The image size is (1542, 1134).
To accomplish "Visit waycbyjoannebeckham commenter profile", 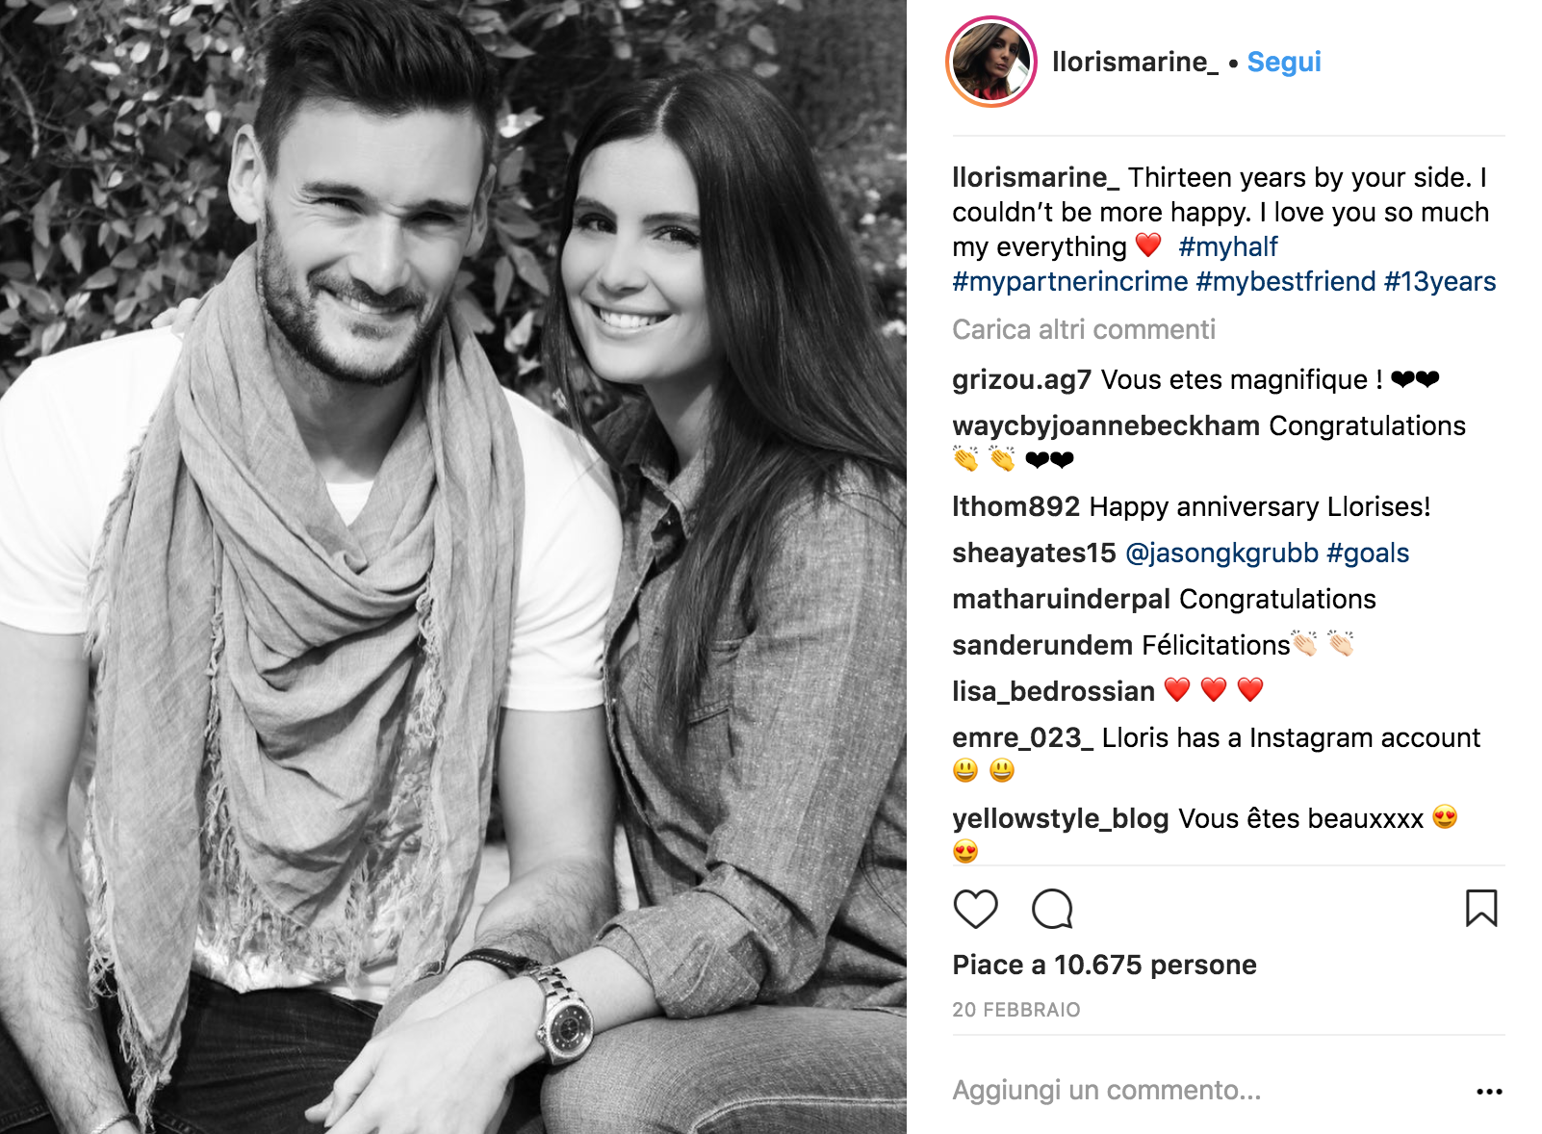I will (x=1106, y=425).
